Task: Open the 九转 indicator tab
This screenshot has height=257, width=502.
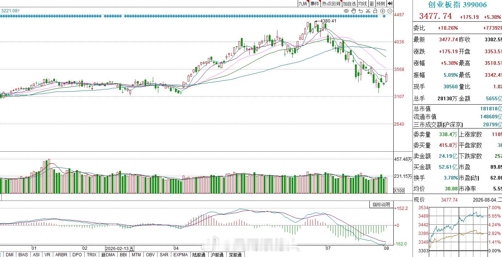Action: pos(303,4)
